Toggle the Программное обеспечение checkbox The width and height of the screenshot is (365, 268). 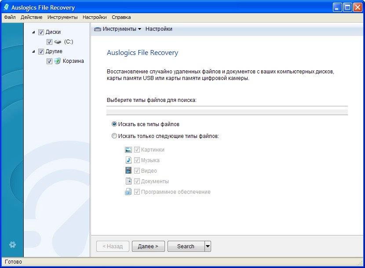(137, 192)
